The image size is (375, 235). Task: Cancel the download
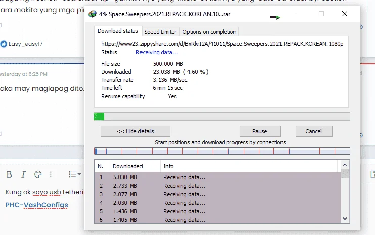pyautogui.click(x=314, y=131)
